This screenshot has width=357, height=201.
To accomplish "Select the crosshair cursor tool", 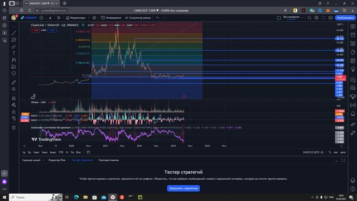I will click(x=14, y=26).
